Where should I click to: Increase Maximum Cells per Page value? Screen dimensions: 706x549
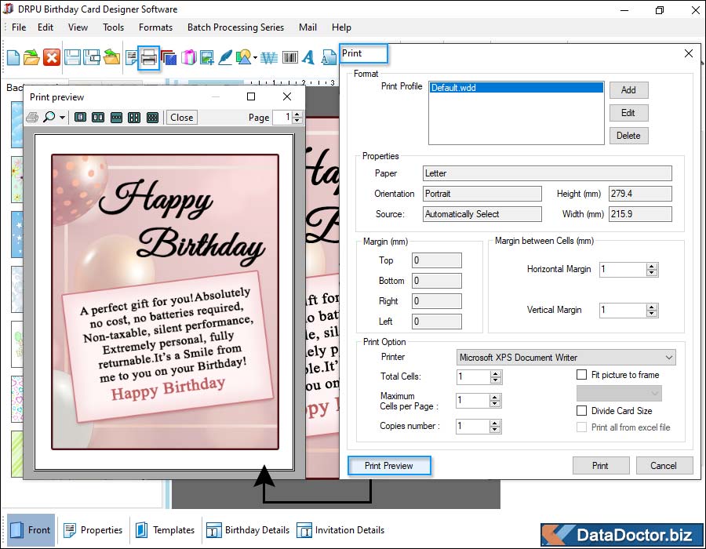pos(495,398)
